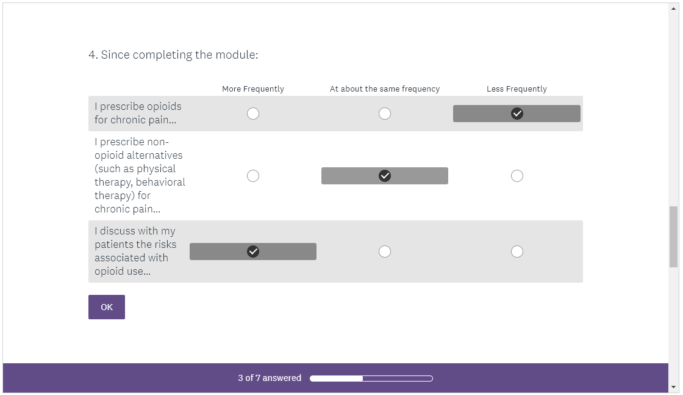
Task: Select same frequency for prescribing opioids
Action: pos(385,114)
